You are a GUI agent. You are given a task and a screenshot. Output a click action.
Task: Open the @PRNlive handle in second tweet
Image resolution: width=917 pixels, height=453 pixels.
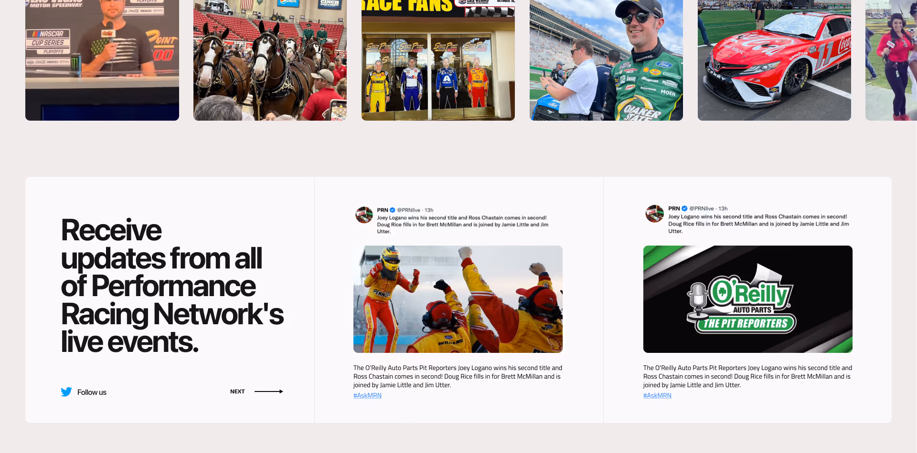pos(702,208)
